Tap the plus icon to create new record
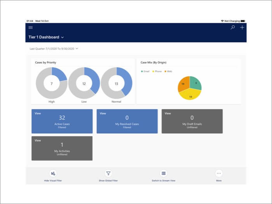 242,28
